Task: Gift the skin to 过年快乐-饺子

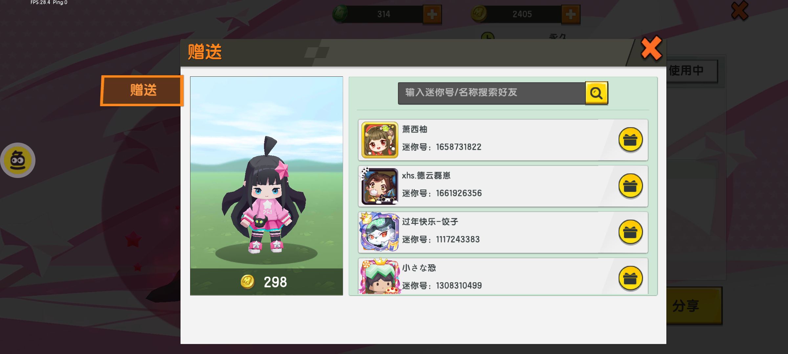Action: (630, 232)
